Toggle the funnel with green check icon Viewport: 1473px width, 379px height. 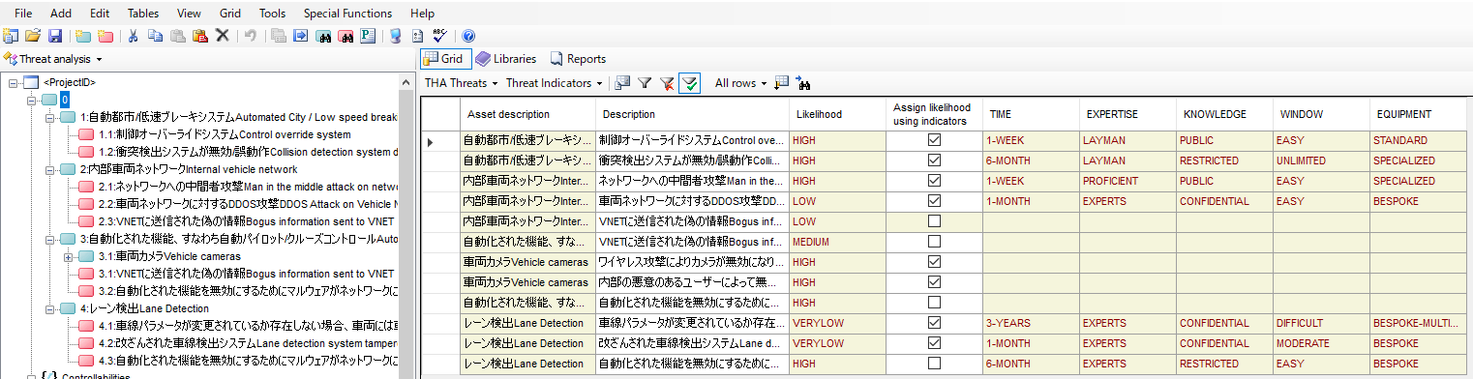pos(689,83)
